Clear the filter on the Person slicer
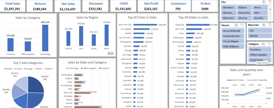Image resolution: width=274 pixels, height=108 pixels. [x=242, y=25]
